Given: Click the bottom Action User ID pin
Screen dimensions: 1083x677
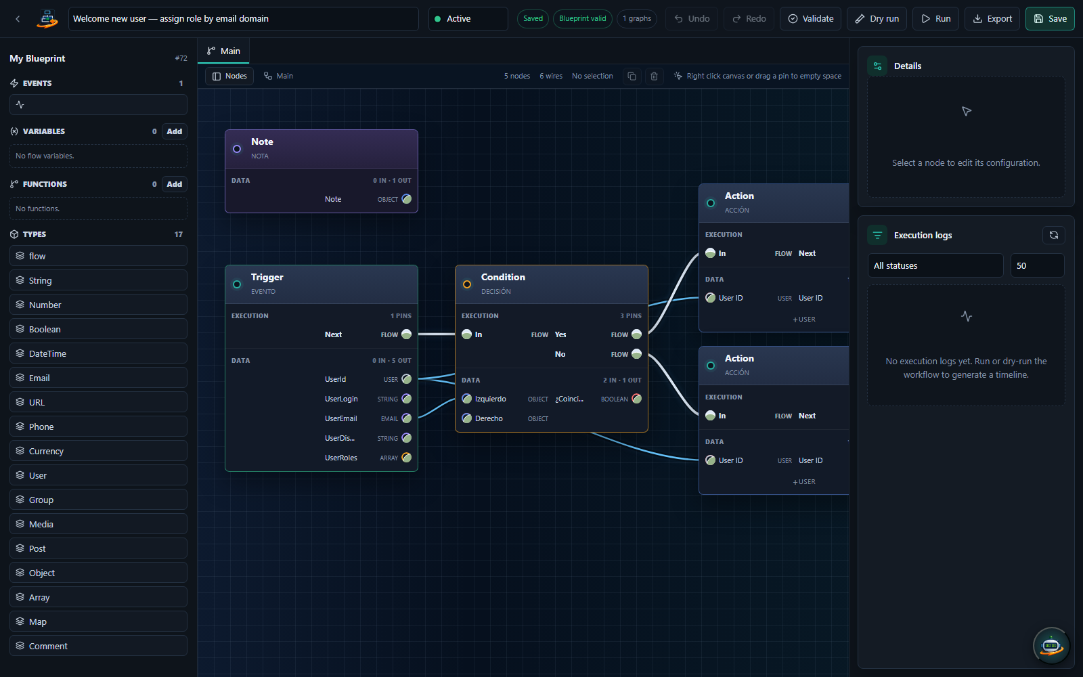Looking at the screenshot, I should [x=710, y=460].
